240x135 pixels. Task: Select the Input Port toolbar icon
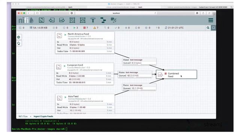[52, 20]
